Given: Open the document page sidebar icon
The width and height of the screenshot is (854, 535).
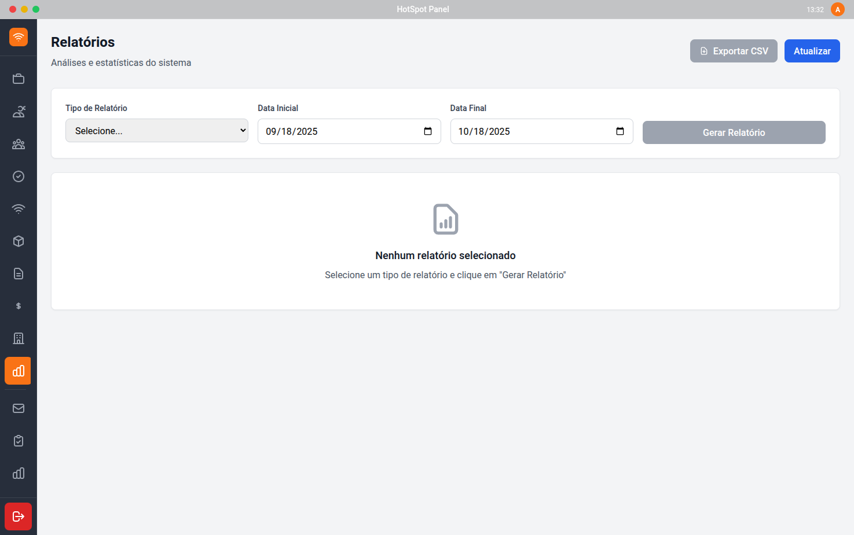Looking at the screenshot, I should coord(19,274).
